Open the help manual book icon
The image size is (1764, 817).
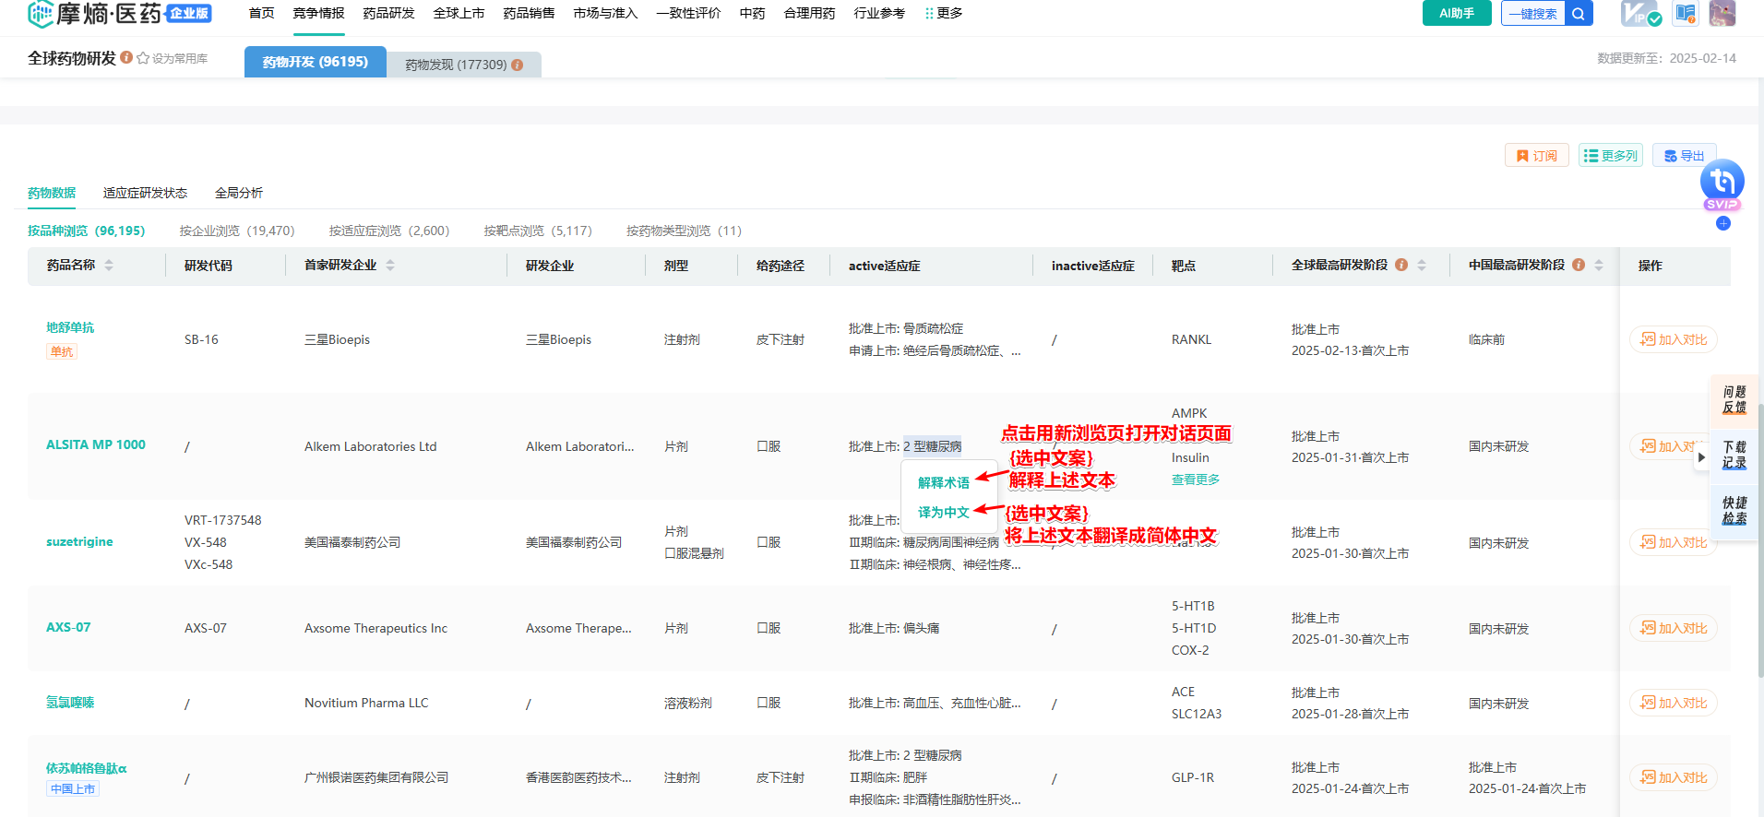[x=1686, y=14]
